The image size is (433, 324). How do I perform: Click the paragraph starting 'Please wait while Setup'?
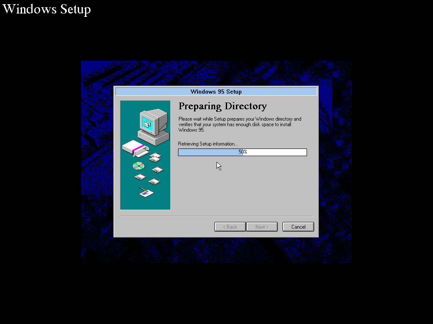240,124
